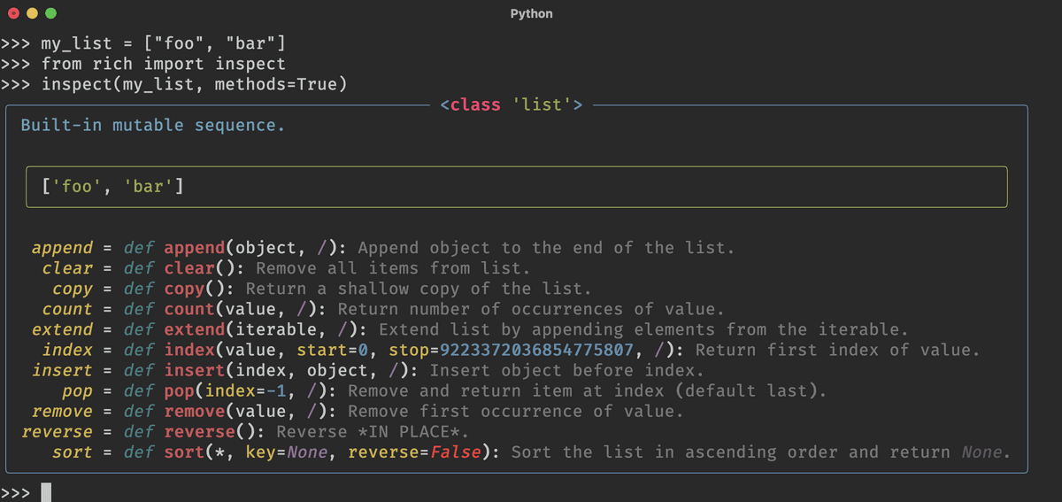The width and height of the screenshot is (1062, 502).
Task: Click 'Remove all items from list.'
Action: click(393, 268)
